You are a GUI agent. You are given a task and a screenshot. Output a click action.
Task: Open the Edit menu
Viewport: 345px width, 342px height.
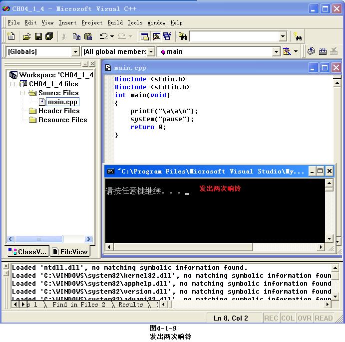30,22
